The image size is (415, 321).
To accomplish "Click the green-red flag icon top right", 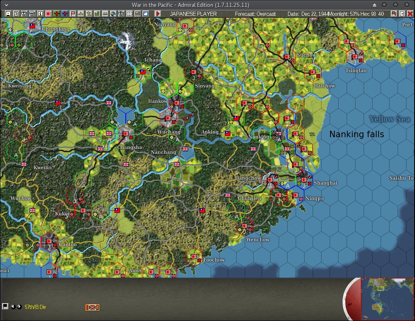I will [394, 13].
